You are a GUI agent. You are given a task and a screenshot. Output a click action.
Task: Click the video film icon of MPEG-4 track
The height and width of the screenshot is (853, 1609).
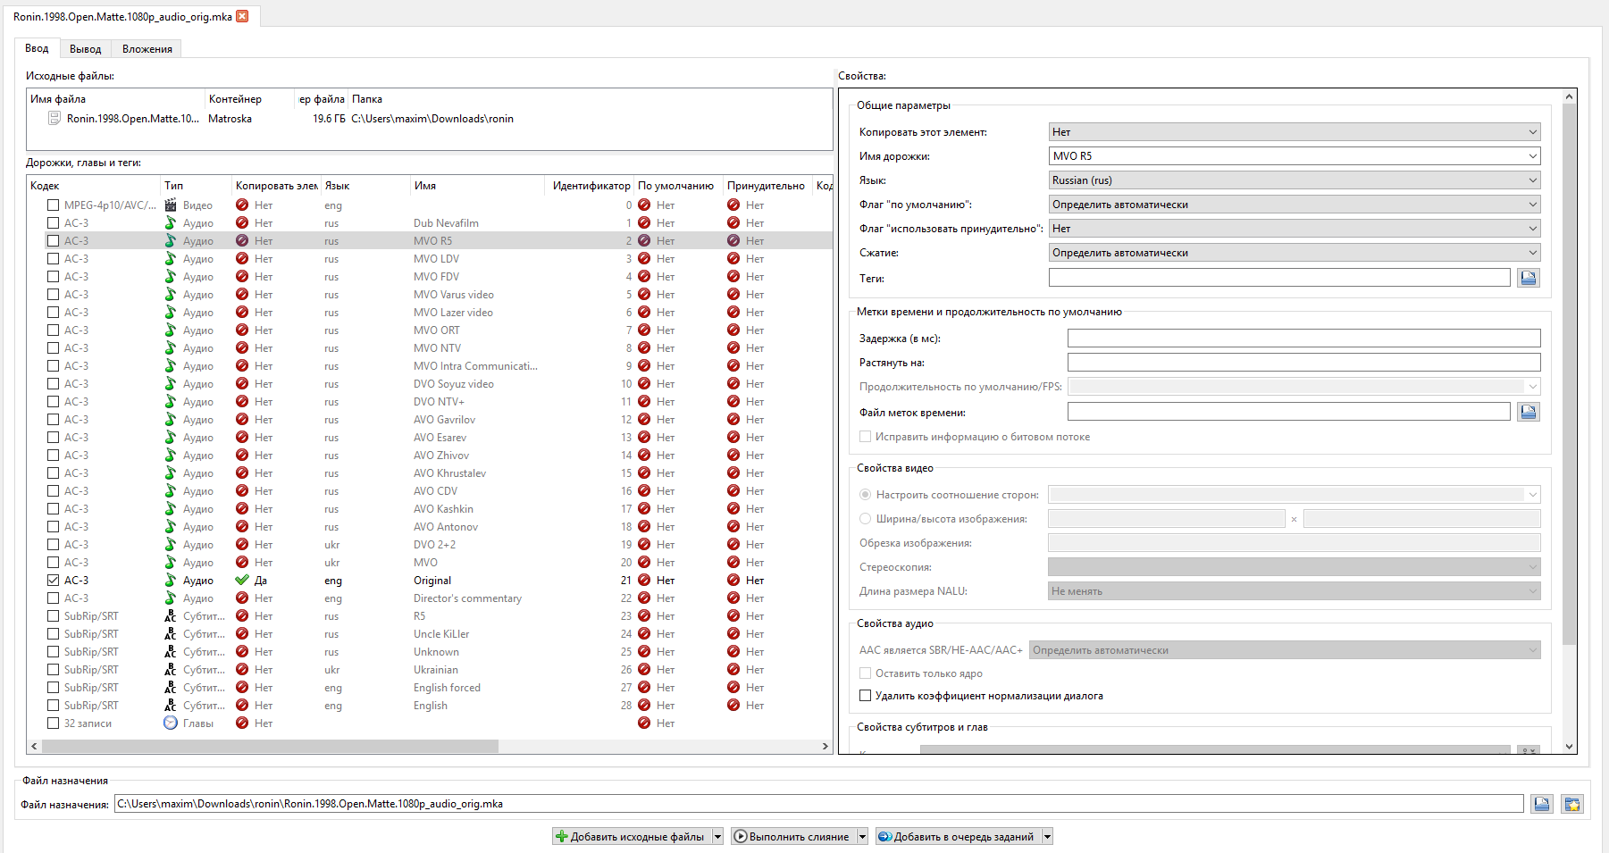pos(171,205)
